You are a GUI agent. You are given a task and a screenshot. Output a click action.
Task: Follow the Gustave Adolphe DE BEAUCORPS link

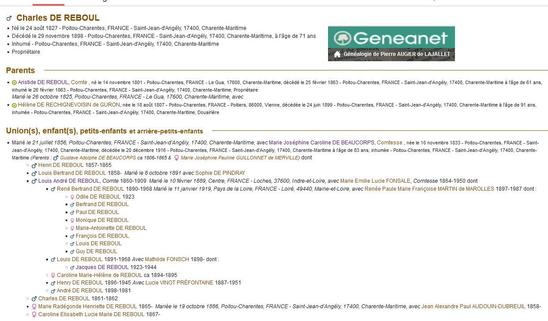(x=98, y=158)
